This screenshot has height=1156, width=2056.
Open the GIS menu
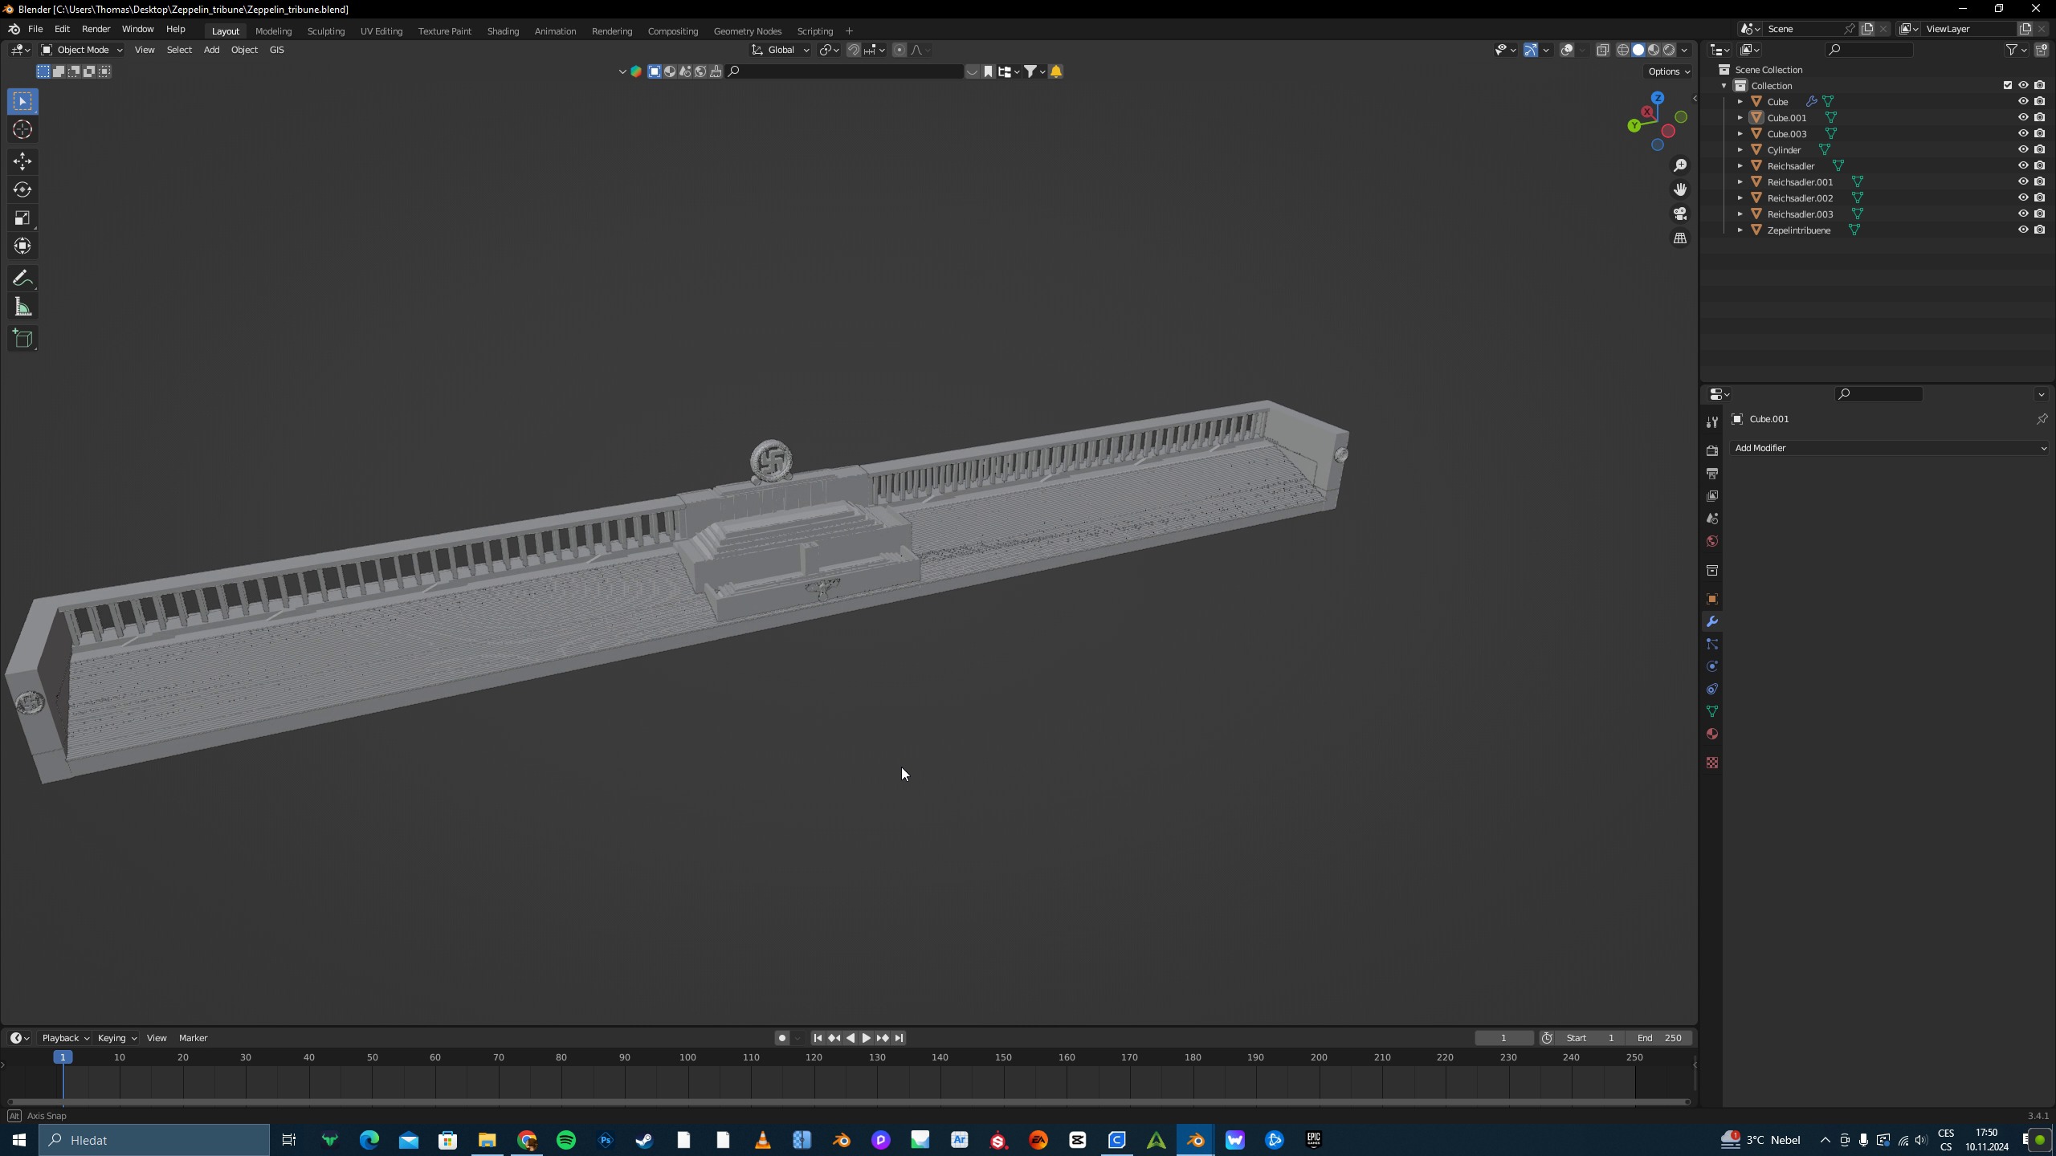(x=276, y=50)
